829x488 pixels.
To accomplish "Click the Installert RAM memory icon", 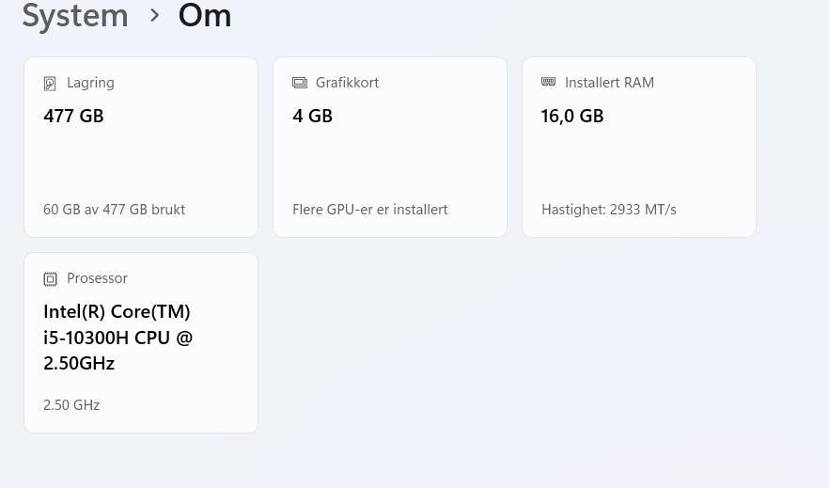I will 549,83.
